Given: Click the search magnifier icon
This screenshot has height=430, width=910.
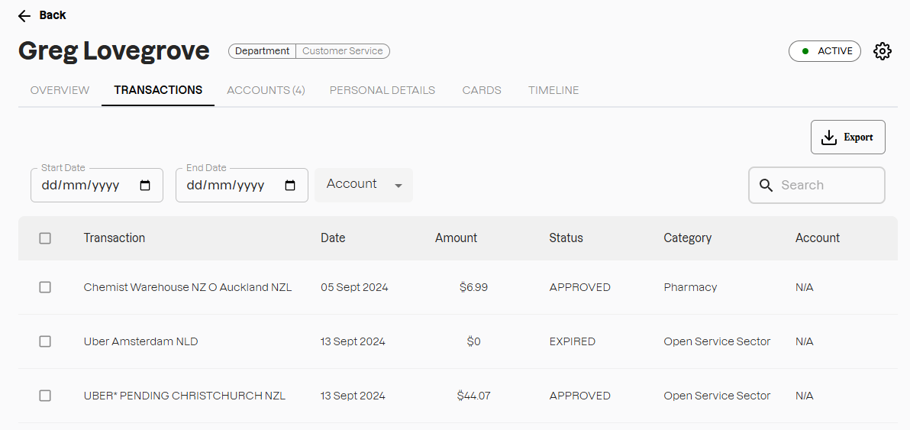Looking at the screenshot, I should pyautogui.click(x=766, y=186).
